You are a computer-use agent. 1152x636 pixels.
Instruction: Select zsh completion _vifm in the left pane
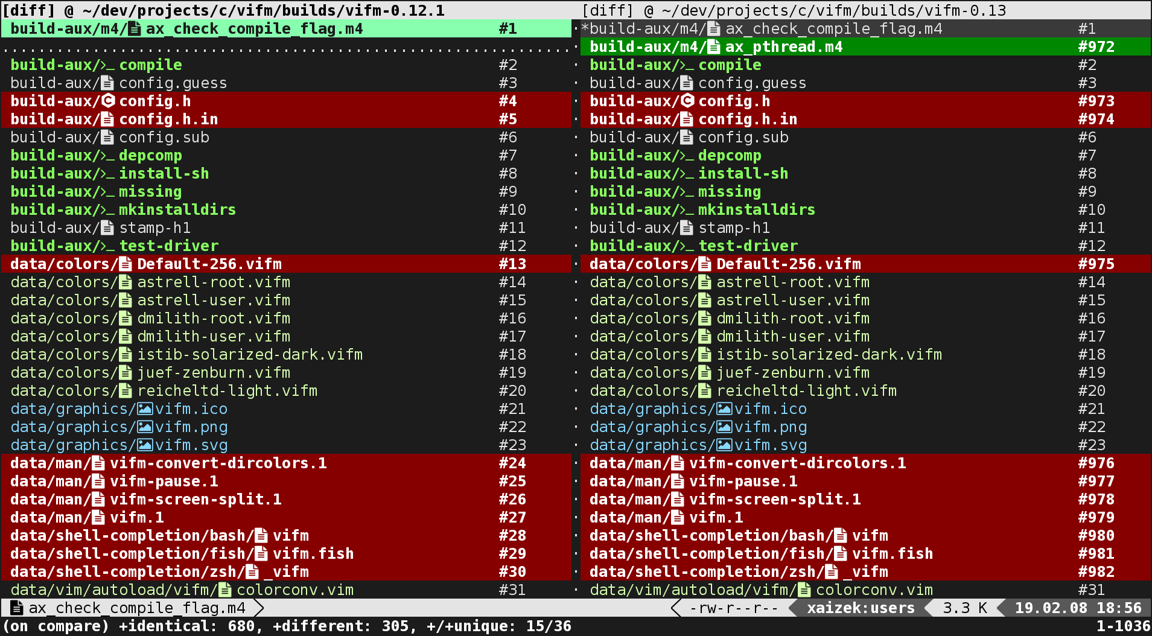pos(286,572)
